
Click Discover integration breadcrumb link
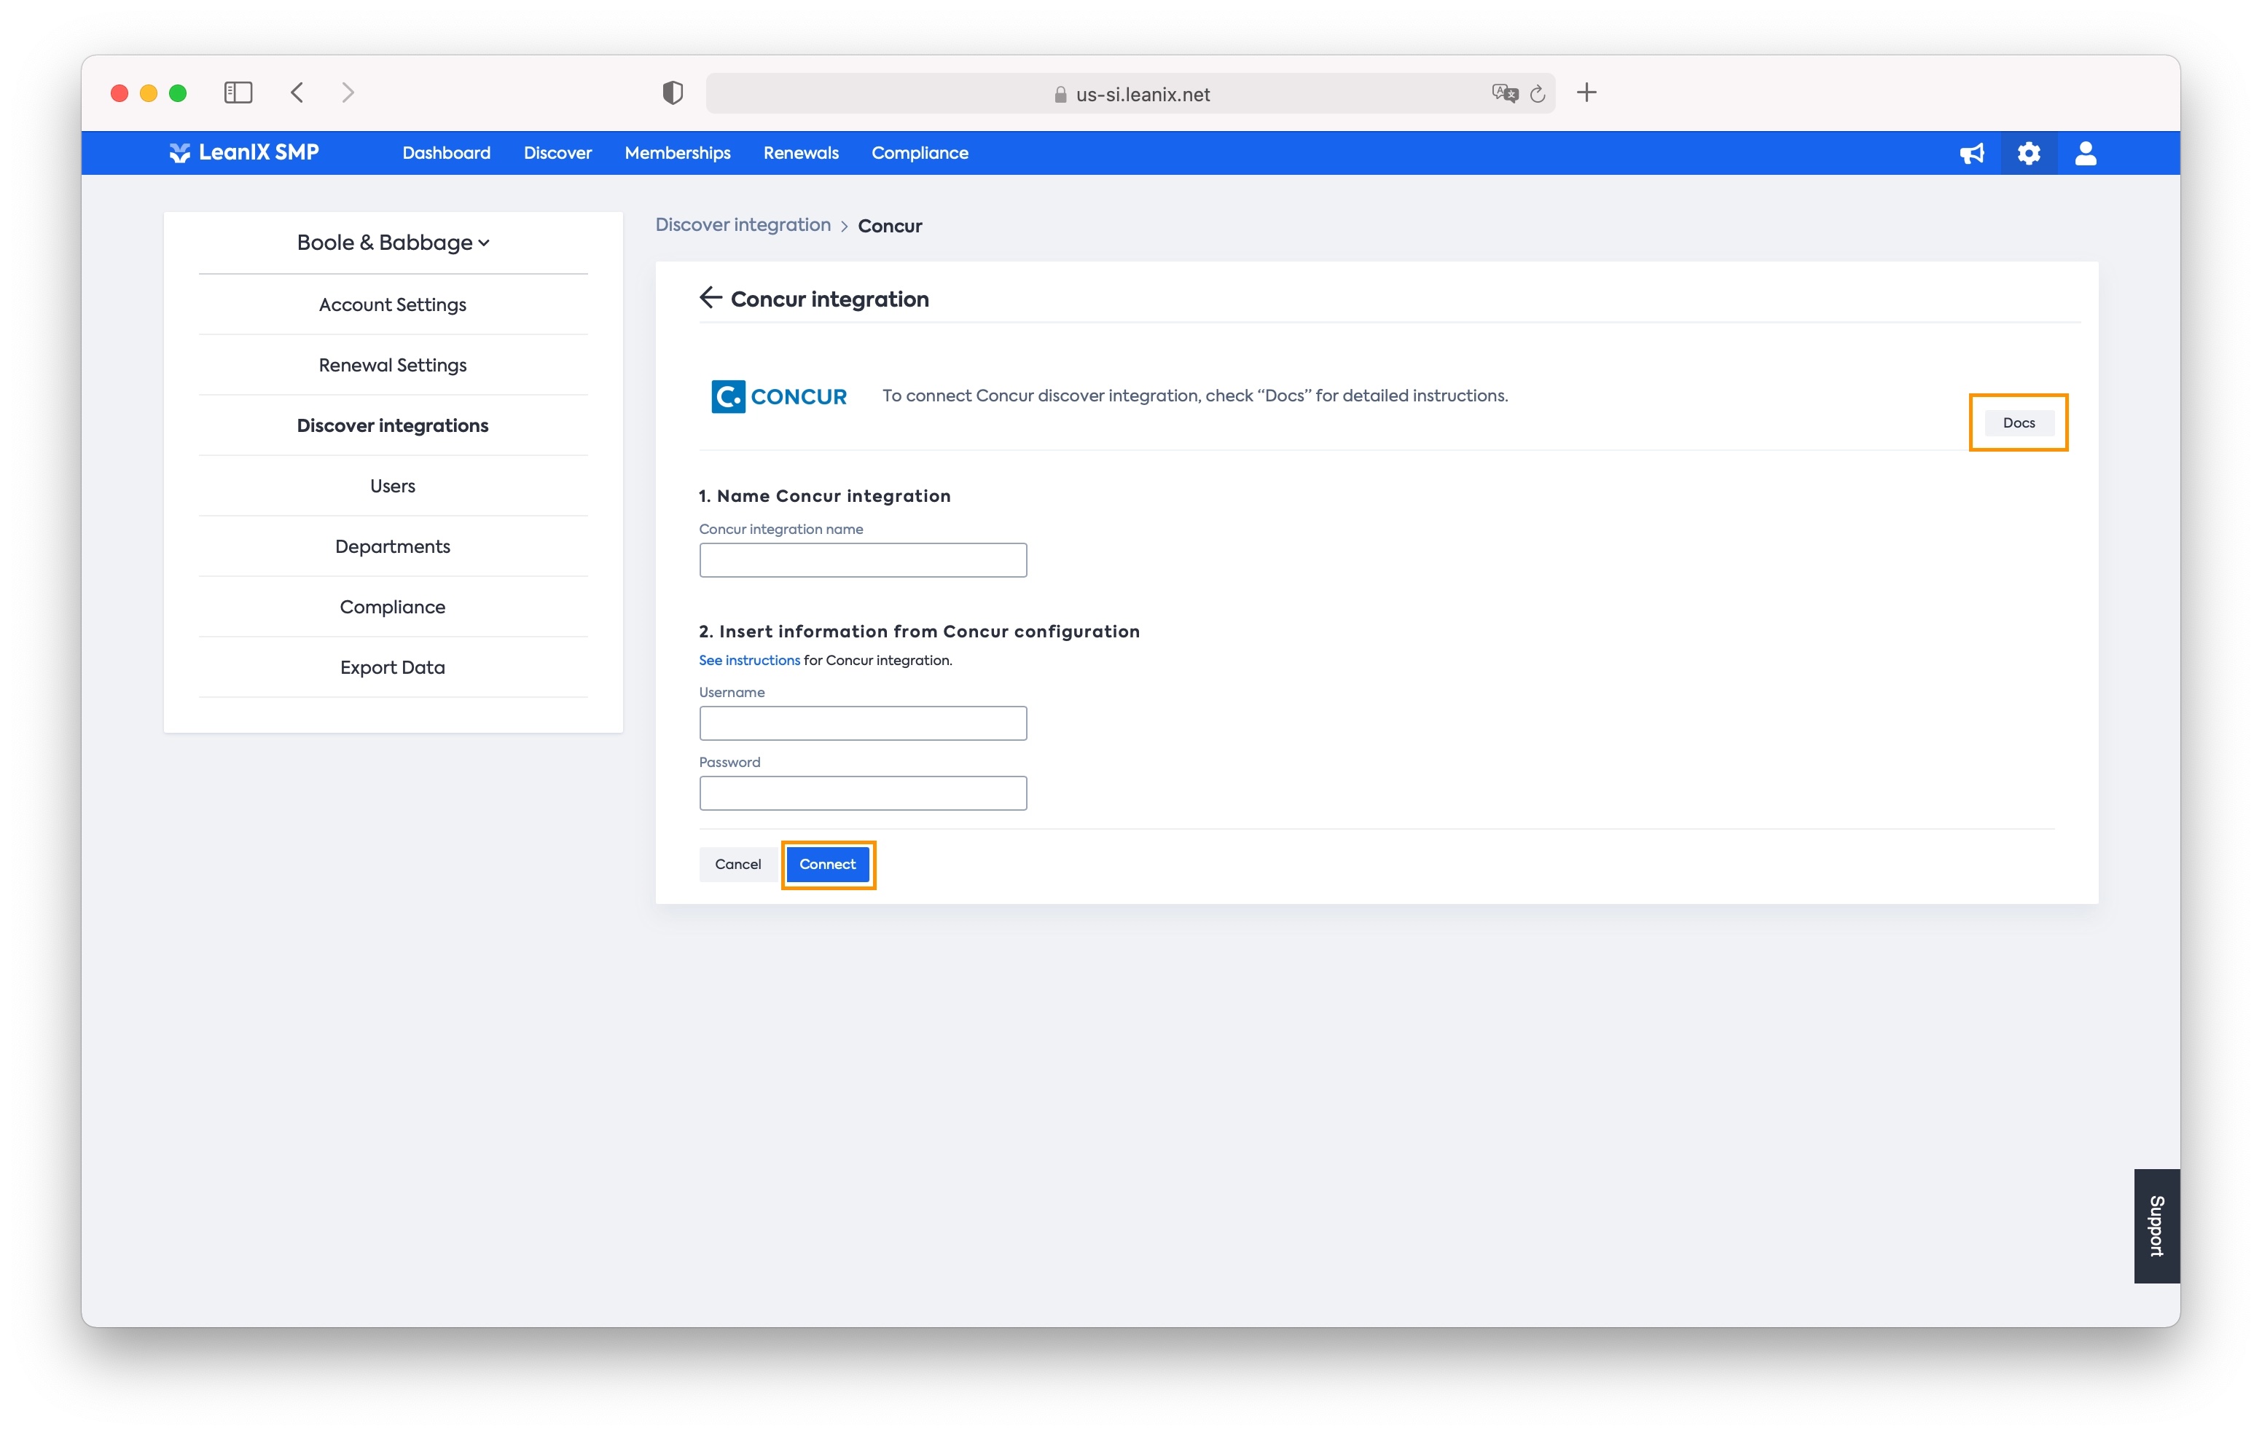pyautogui.click(x=742, y=224)
